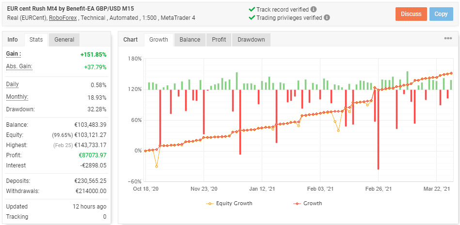Click the Abs. Gain label
460x225 pixels.
click(19, 66)
